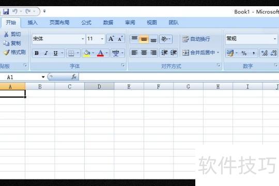Open the Undo history dropdown arrow
Viewport: 279px width, 186px height.
tap(21, 11)
